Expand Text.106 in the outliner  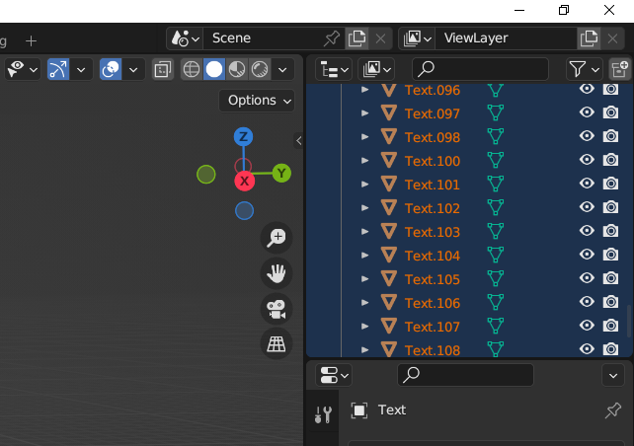[x=364, y=303]
